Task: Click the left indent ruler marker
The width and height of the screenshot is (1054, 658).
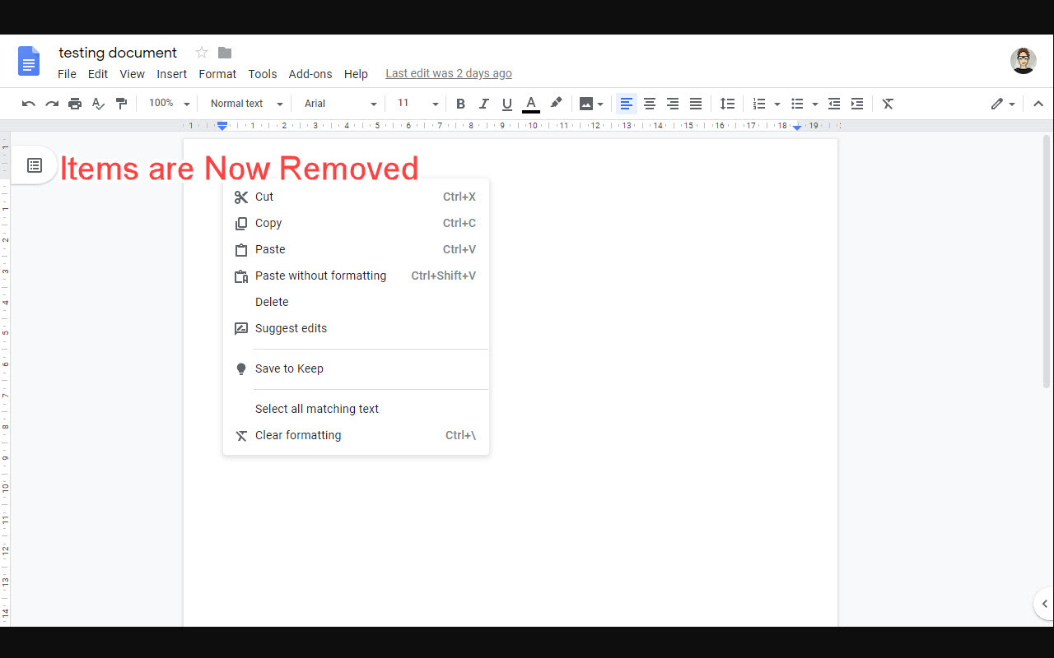Action: 222,126
